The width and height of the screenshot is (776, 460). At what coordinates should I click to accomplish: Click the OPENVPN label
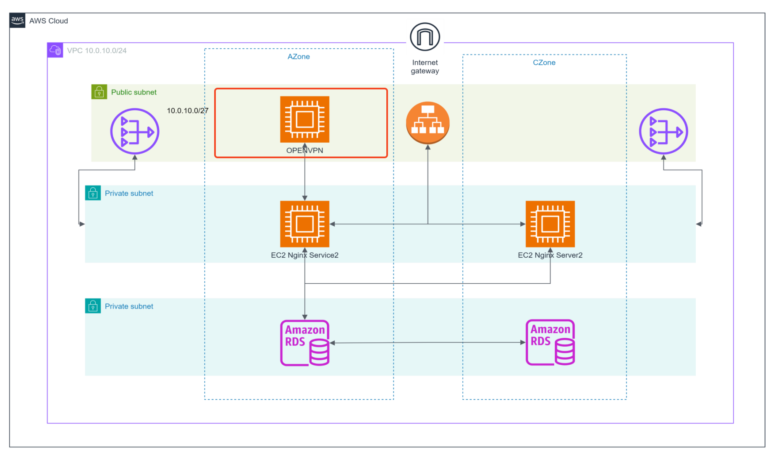coord(305,150)
